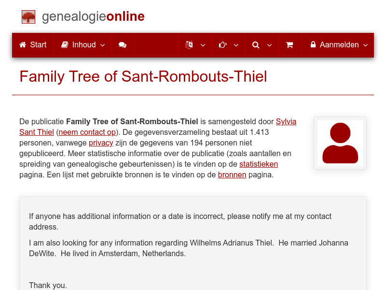This screenshot has height=290, width=386.
Task: Expand the Aanmelden dropdown
Action: 365,45
